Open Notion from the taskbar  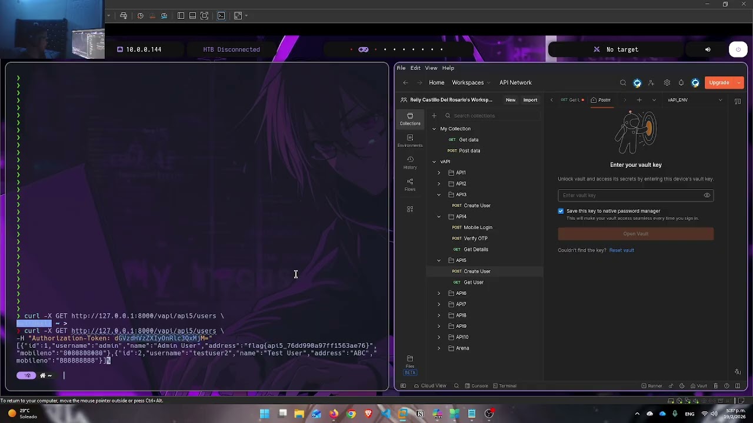point(420,414)
